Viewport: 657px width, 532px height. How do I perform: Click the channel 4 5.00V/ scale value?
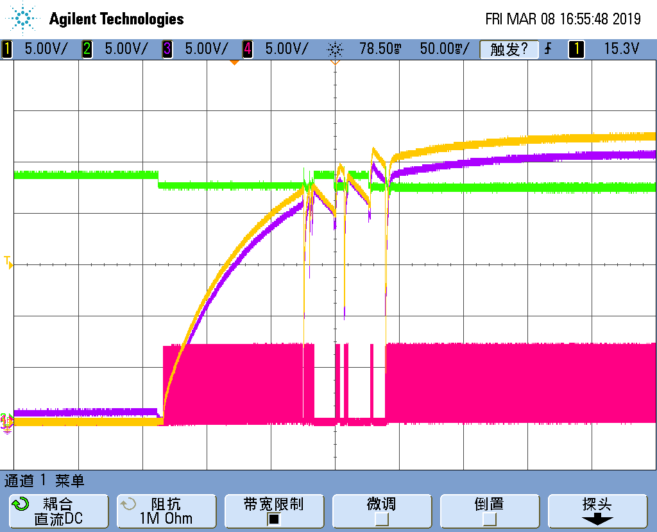point(287,49)
